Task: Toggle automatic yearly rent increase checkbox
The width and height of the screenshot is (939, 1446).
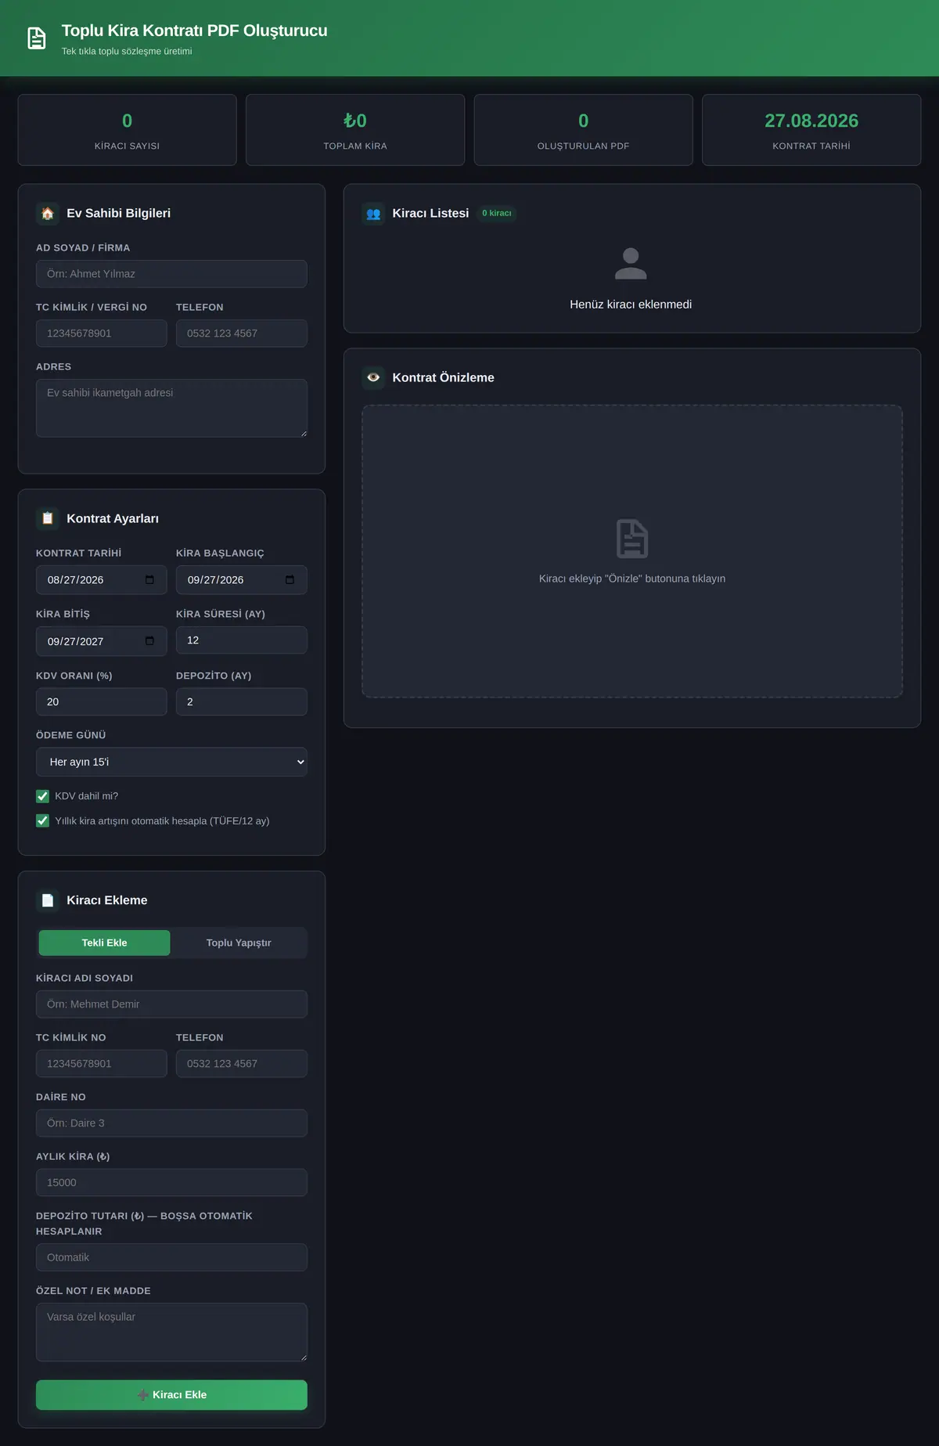Action: pyautogui.click(x=43, y=821)
